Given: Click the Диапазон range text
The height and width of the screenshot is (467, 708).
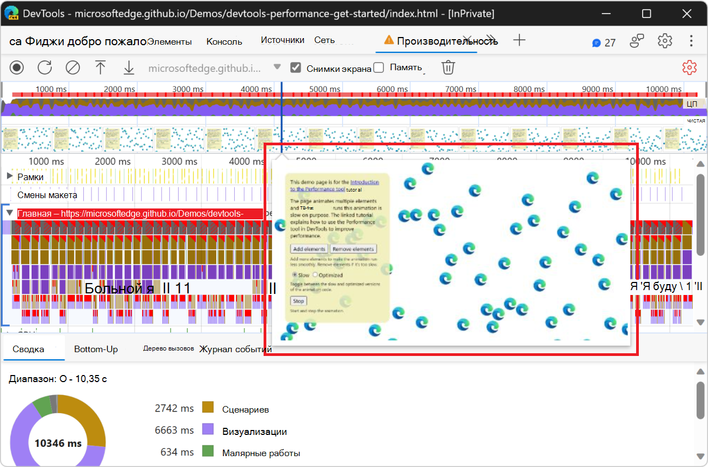Looking at the screenshot, I should 58,378.
